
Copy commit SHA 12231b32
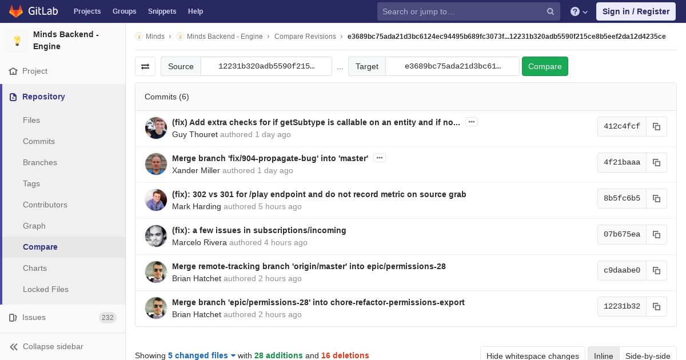click(656, 307)
